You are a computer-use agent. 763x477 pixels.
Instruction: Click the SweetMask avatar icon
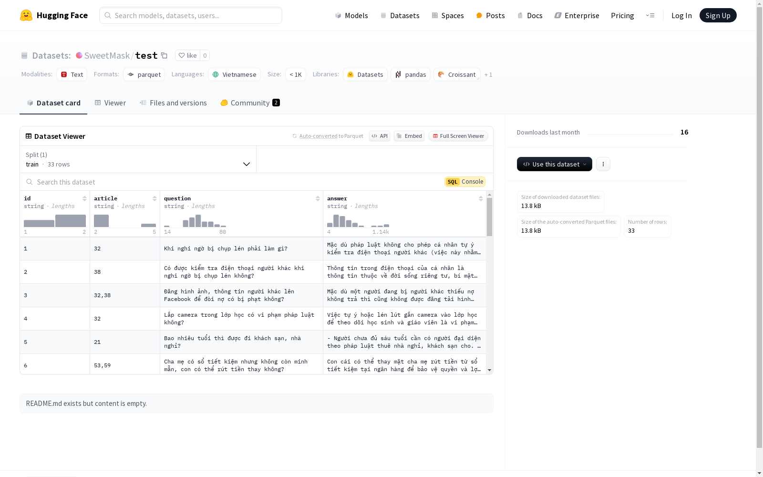[79, 55]
